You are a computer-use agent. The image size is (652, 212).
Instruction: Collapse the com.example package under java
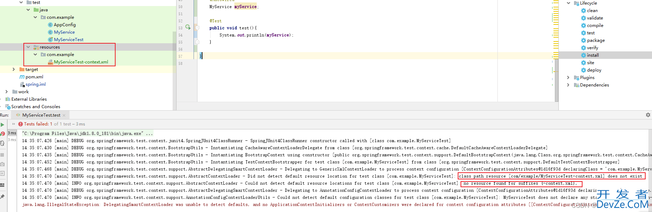35,17
